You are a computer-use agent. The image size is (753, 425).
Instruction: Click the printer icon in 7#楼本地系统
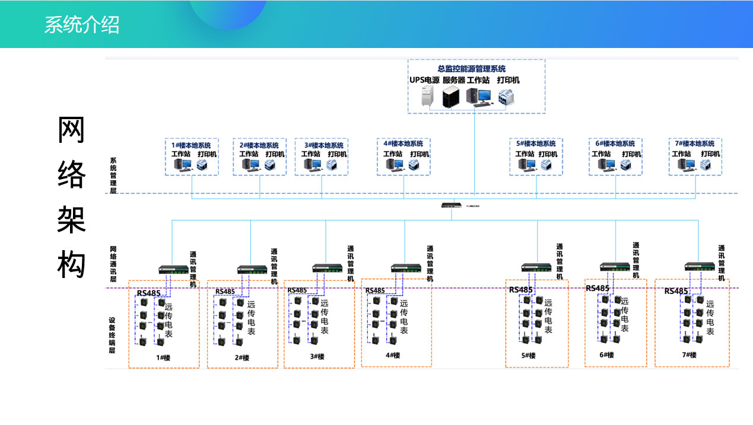(710, 165)
